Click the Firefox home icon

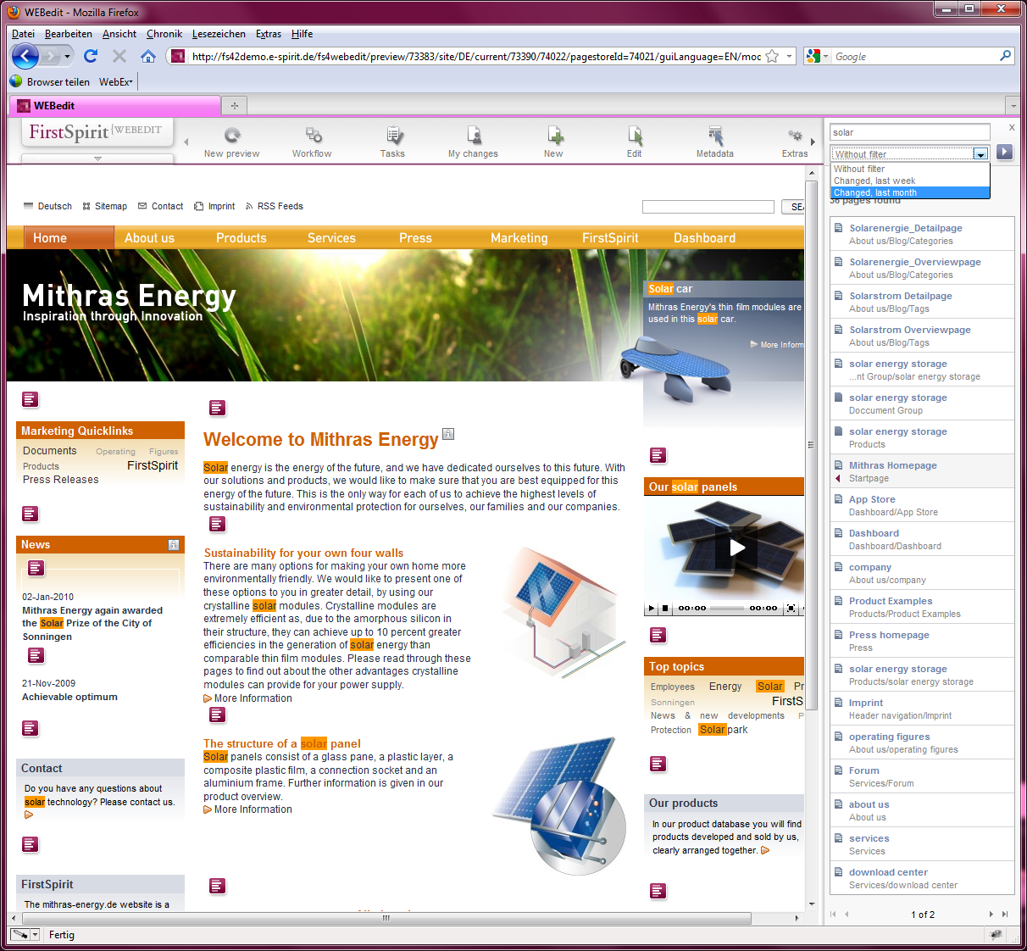148,56
